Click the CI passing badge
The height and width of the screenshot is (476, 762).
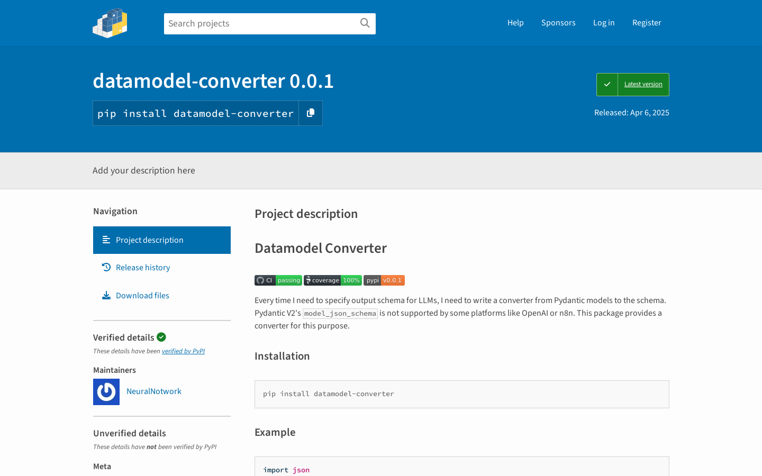[x=278, y=280]
